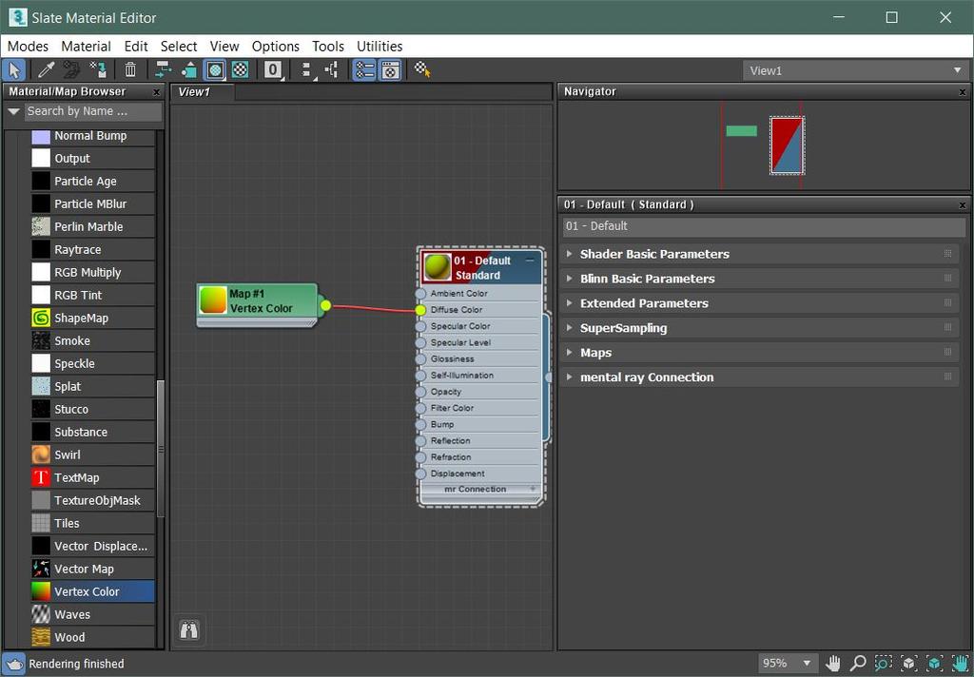Open the Select menu
The image size is (974, 677).
coord(179,47)
